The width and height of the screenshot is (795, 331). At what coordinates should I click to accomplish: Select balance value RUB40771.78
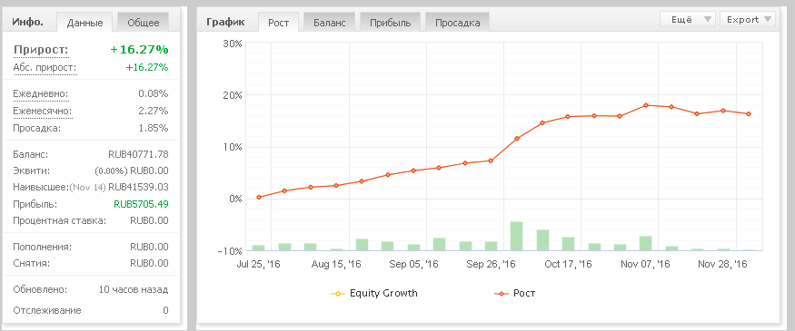click(138, 154)
